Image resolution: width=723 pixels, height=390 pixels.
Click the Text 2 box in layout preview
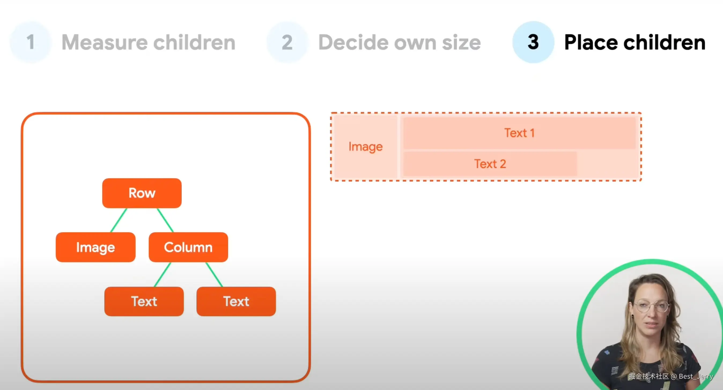coord(490,164)
